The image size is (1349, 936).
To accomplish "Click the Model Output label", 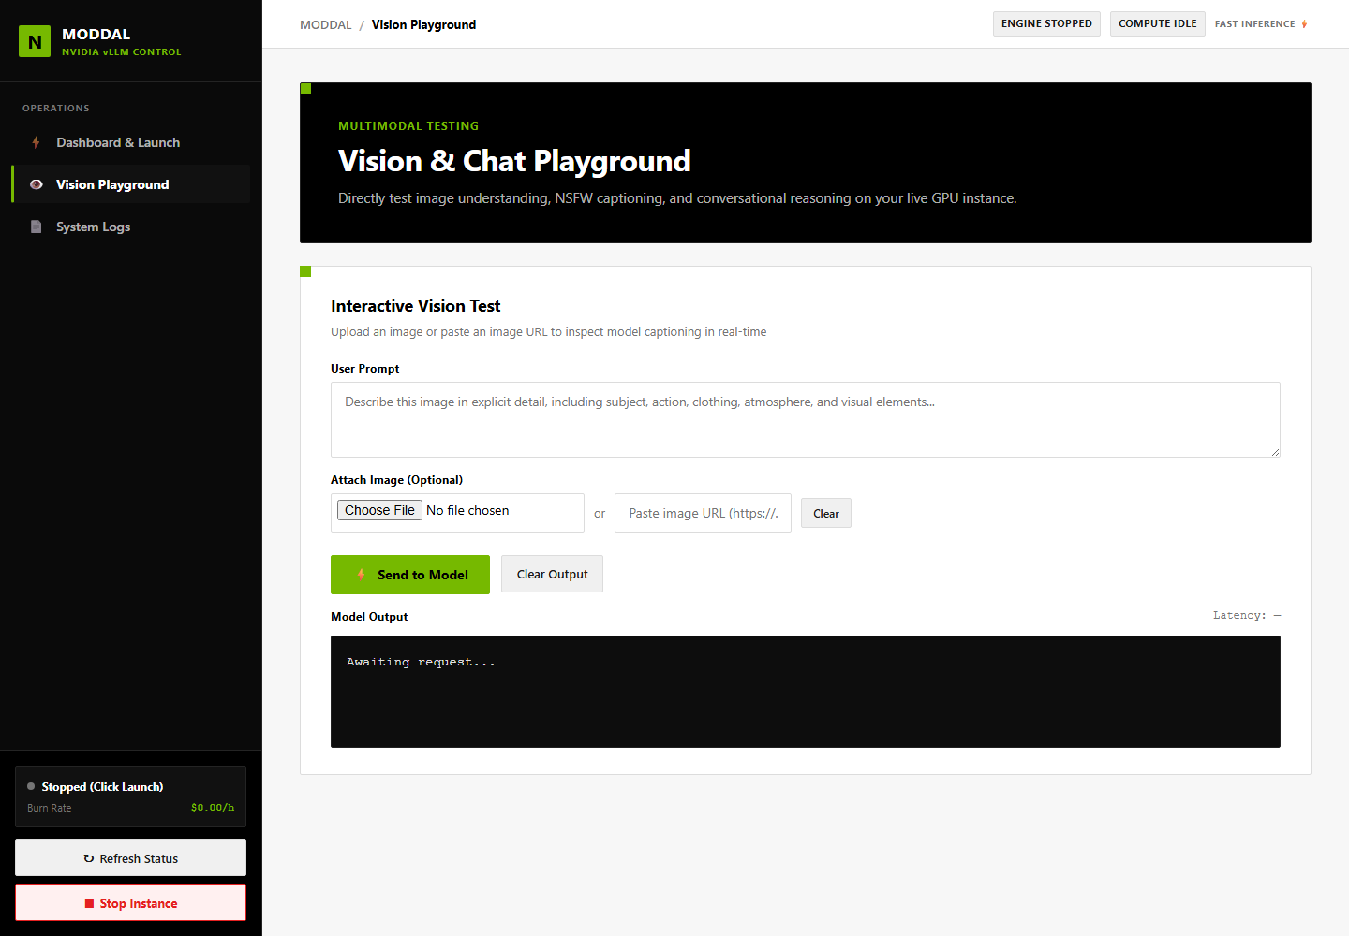I will pos(369,617).
